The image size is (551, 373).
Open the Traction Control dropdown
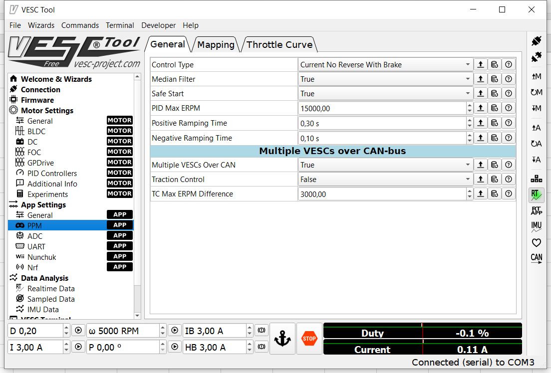click(385, 179)
